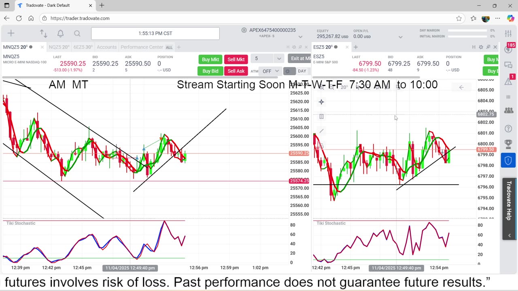
Task: Open the alerts bell icon
Action: click(60, 34)
